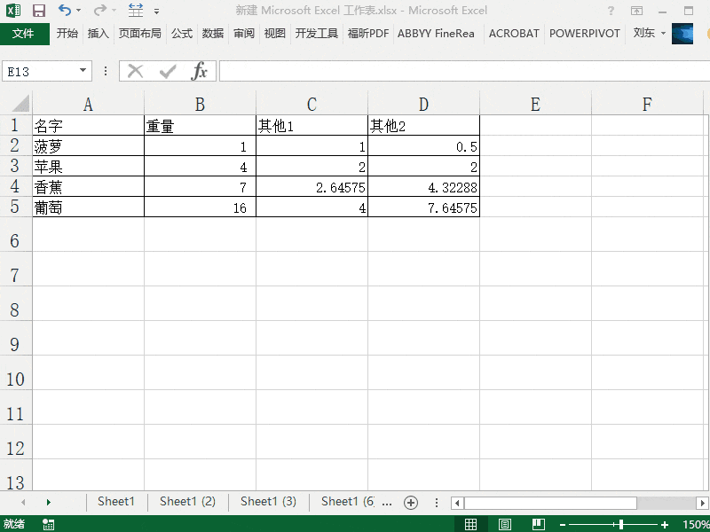Switch to the 数据 ribbon tab
The width and height of the screenshot is (710, 532).
pos(213,34)
